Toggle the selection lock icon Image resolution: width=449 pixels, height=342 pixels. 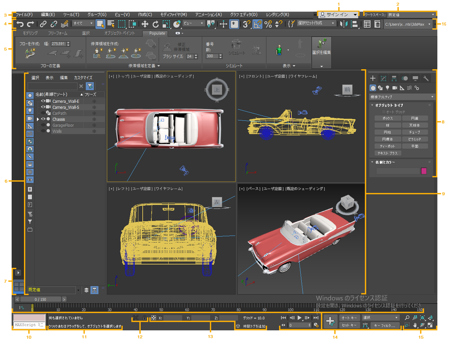tap(144, 318)
